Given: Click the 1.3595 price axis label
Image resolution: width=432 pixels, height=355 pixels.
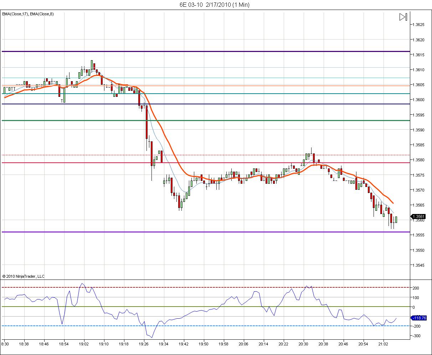Looking at the screenshot, I should tap(418, 115).
